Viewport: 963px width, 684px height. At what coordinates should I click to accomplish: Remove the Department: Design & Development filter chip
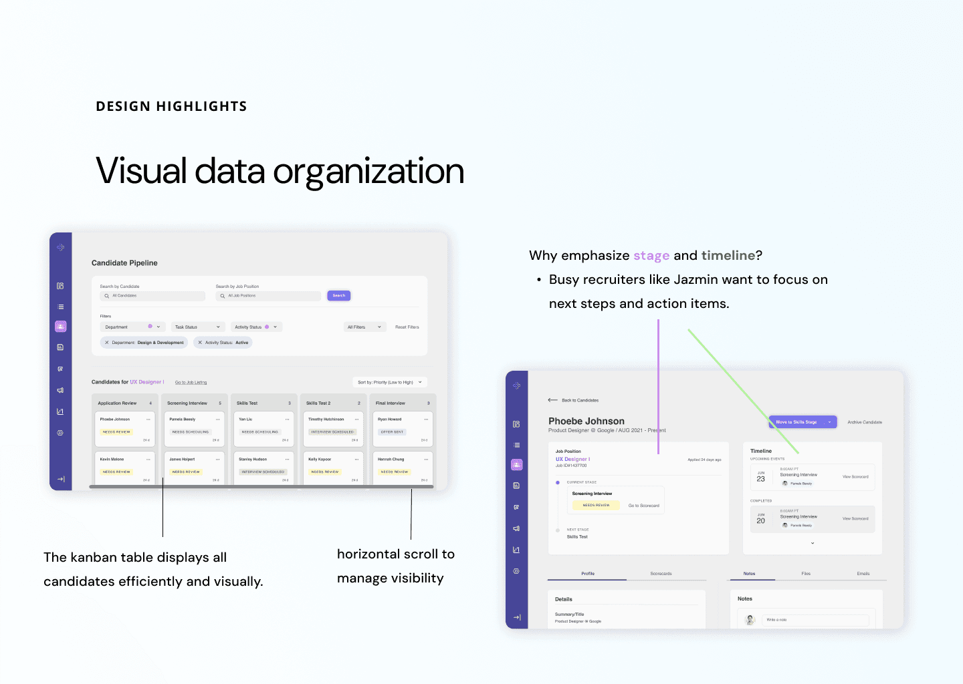click(x=107, y=342)
